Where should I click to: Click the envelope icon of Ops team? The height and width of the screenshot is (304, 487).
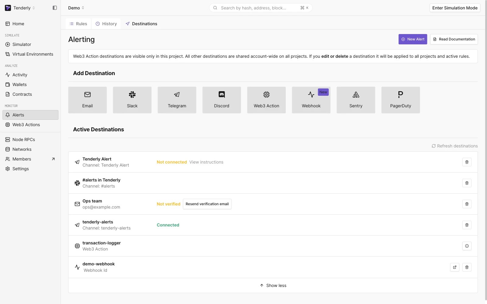click(77, 204)
